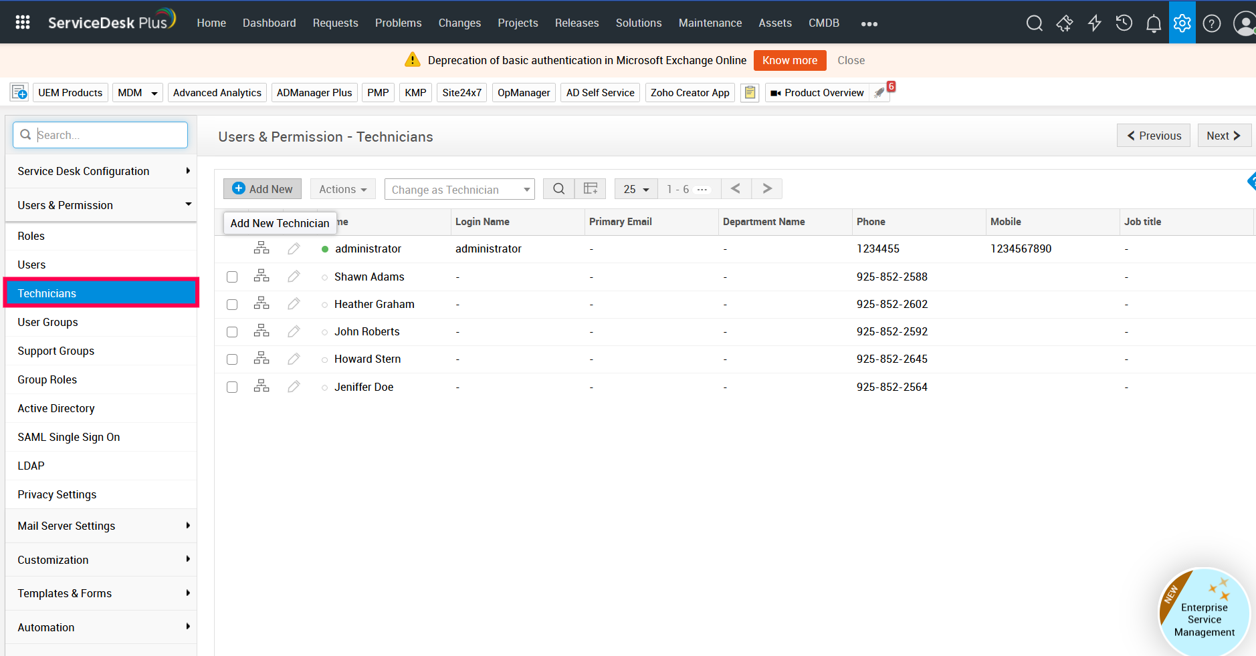Expand the Change as Technician combo box
The image size is (1256, 656).
(x=459, y=190)
